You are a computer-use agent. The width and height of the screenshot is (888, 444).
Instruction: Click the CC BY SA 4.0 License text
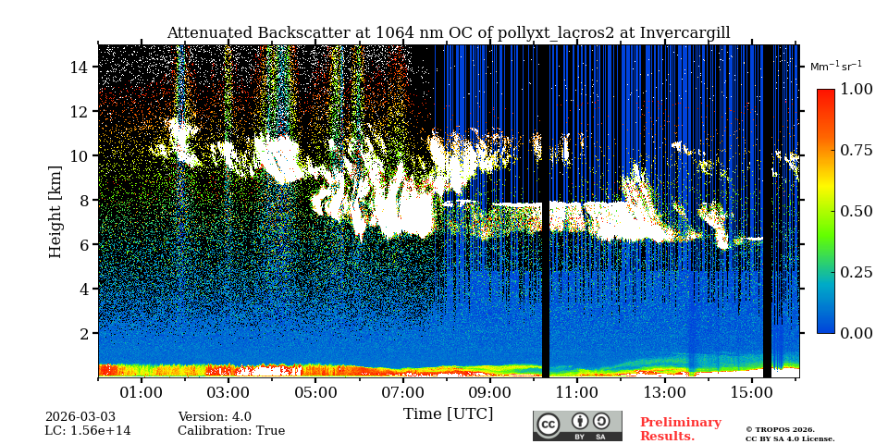tap(789, 438)
